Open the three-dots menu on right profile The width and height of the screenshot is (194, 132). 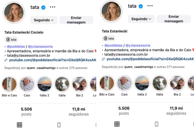(x=150, y=6)
